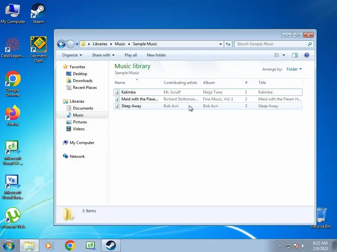Click Play all in toolbar

tap(131, 55)
